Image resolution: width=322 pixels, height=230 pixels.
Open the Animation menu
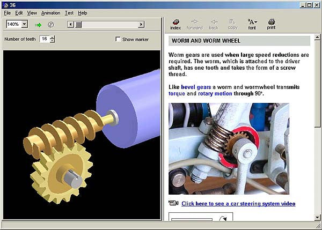(x=51, y=12)
